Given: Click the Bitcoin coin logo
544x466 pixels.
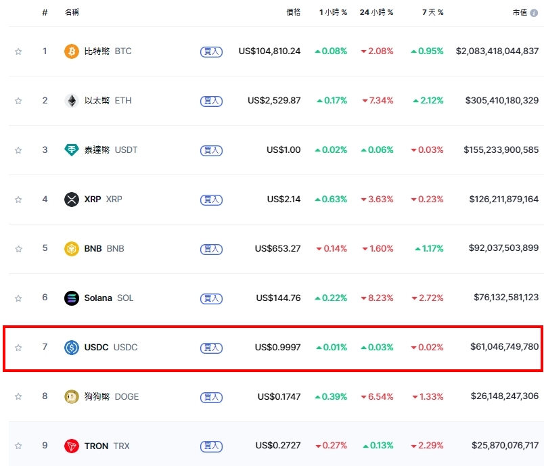Looking at the screenshot, I should tap(71, 51).
